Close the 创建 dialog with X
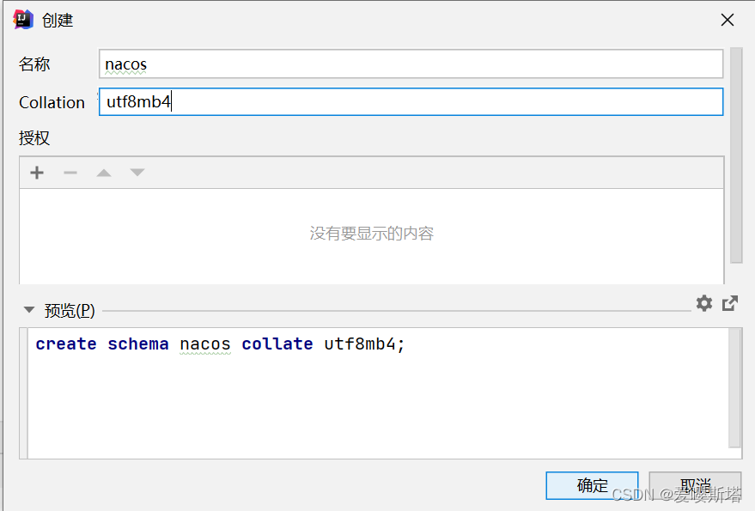Screen dimensions: 755x511 click(x=727, y=20)
